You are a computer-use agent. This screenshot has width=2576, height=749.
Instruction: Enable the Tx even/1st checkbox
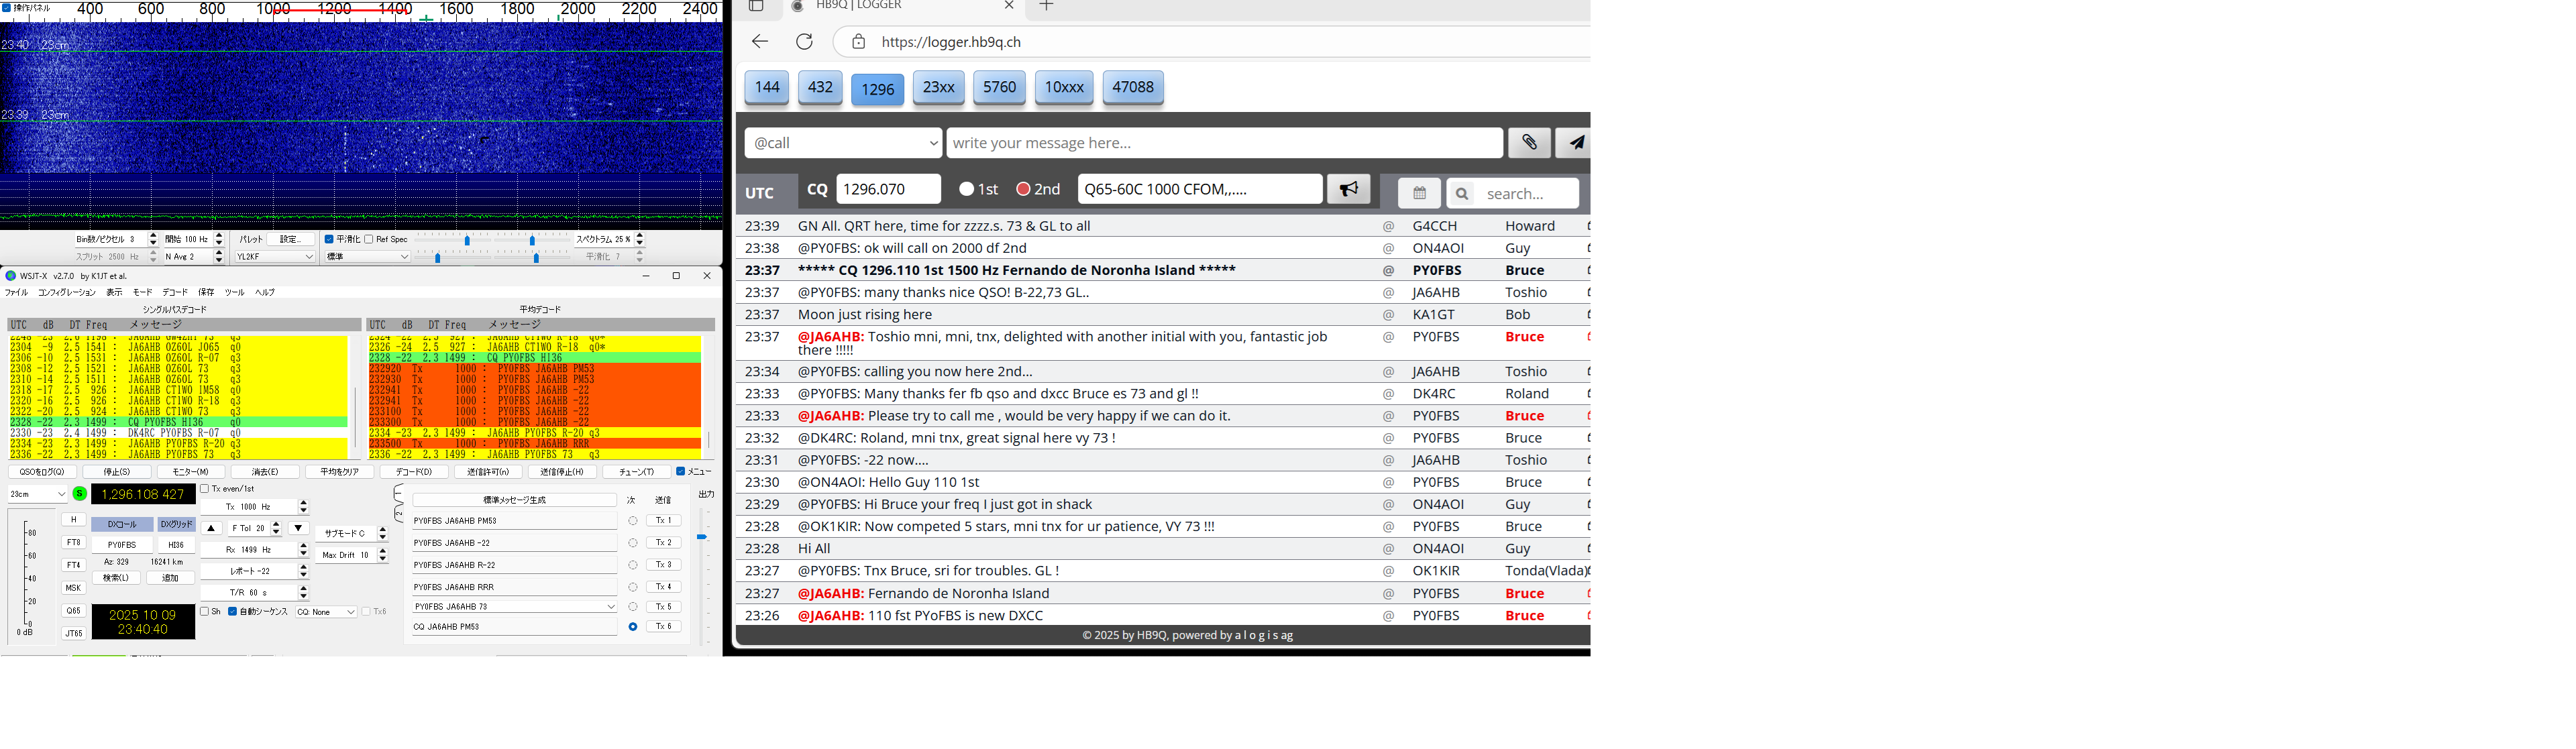(205, 489)
